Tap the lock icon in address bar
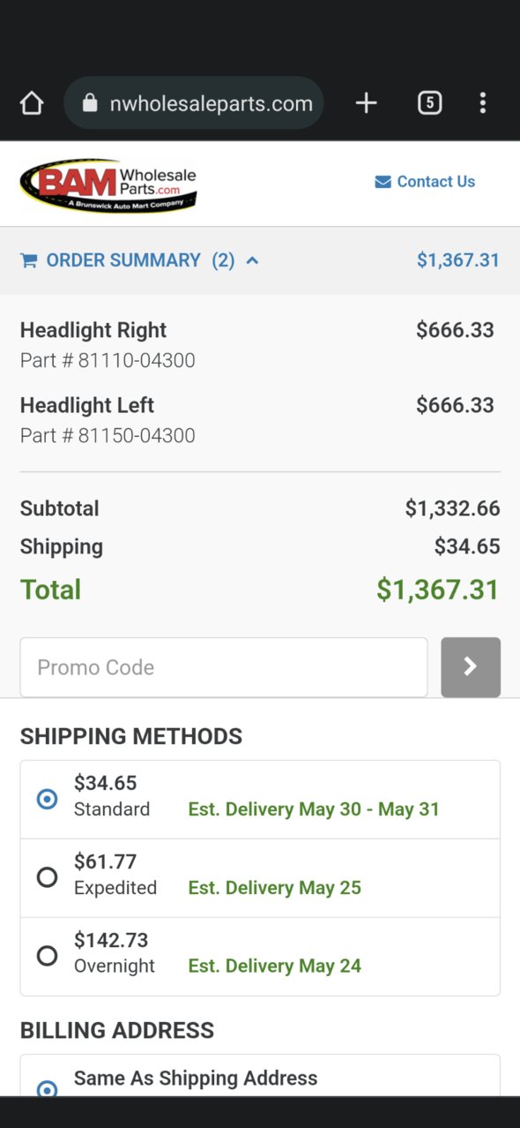Image resolution: width=520 pixels, height=1128 pixels. 89,103
